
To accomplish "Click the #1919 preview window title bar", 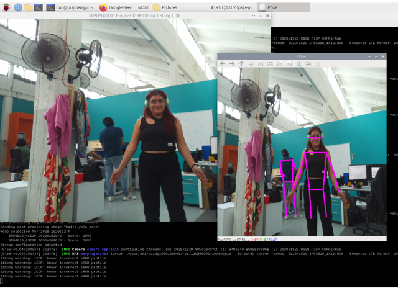I will 135,16.
